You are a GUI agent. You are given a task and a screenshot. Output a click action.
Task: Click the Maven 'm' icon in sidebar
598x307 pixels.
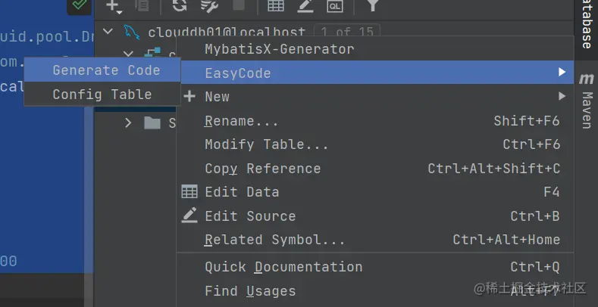586,79
